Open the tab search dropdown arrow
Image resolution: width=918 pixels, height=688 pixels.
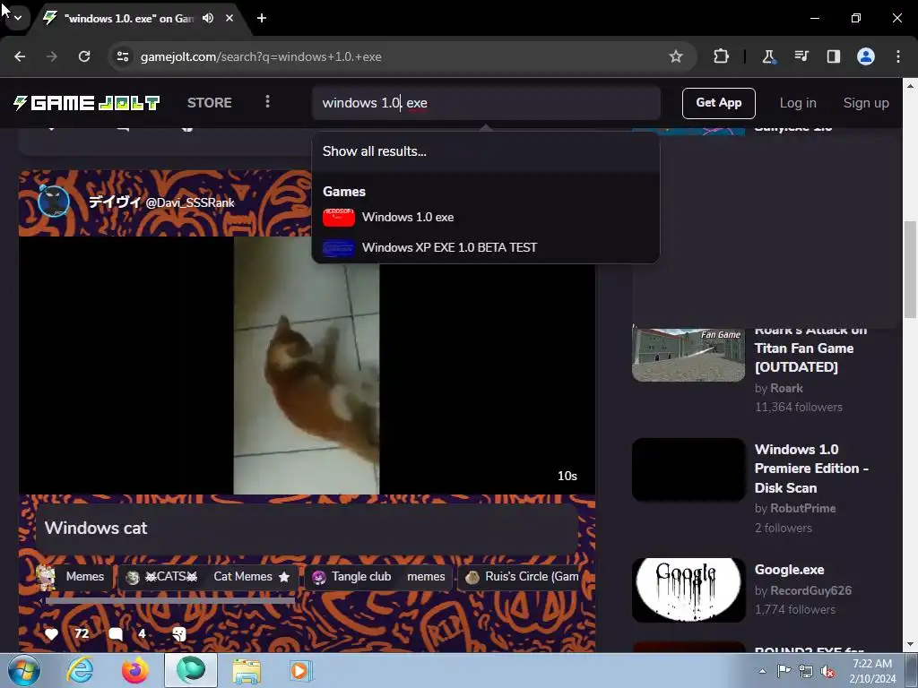pyautogui.click(x=18, y=18)
